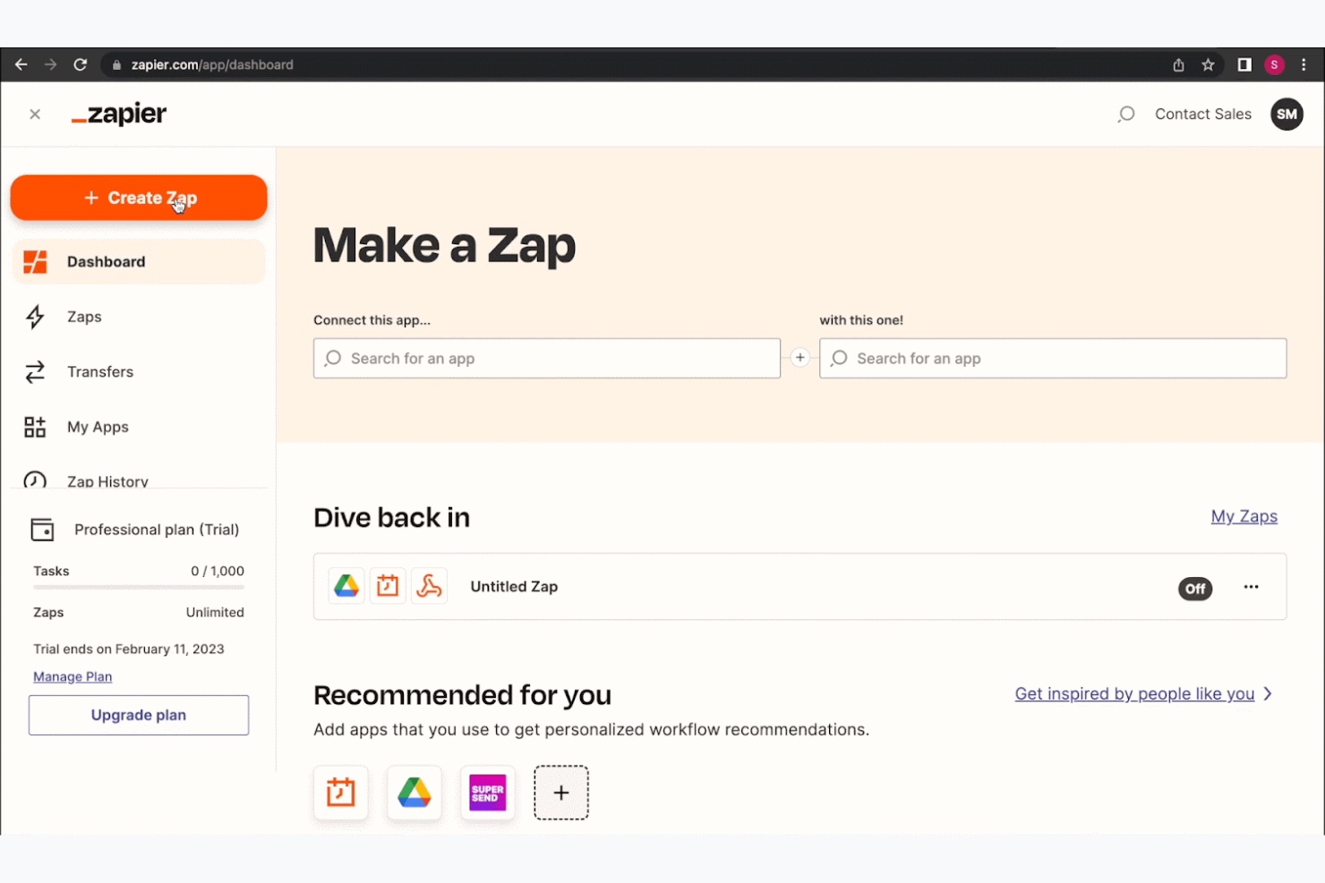Open search via magnifier icon in header
Viewport: 1325px width, 883px height.
click(x=1126, y=115)
